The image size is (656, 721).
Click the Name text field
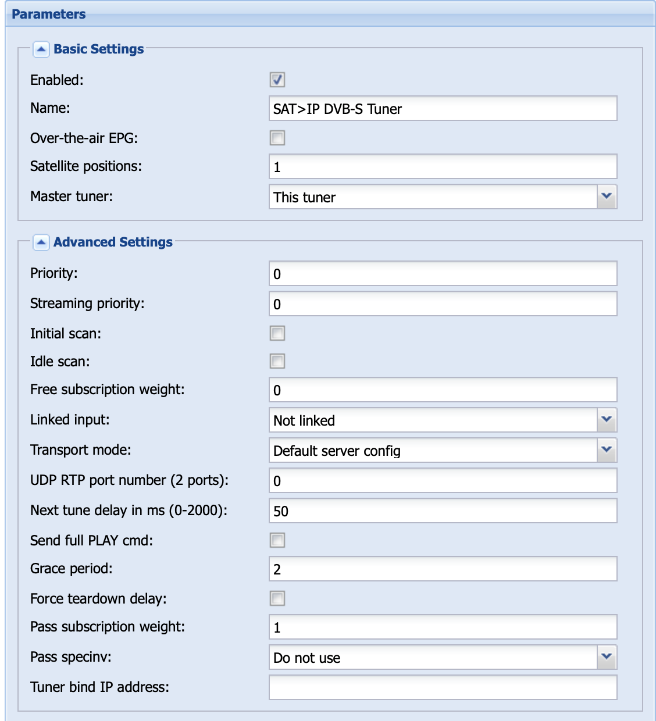pyautogui.click(x=443, y=108)
